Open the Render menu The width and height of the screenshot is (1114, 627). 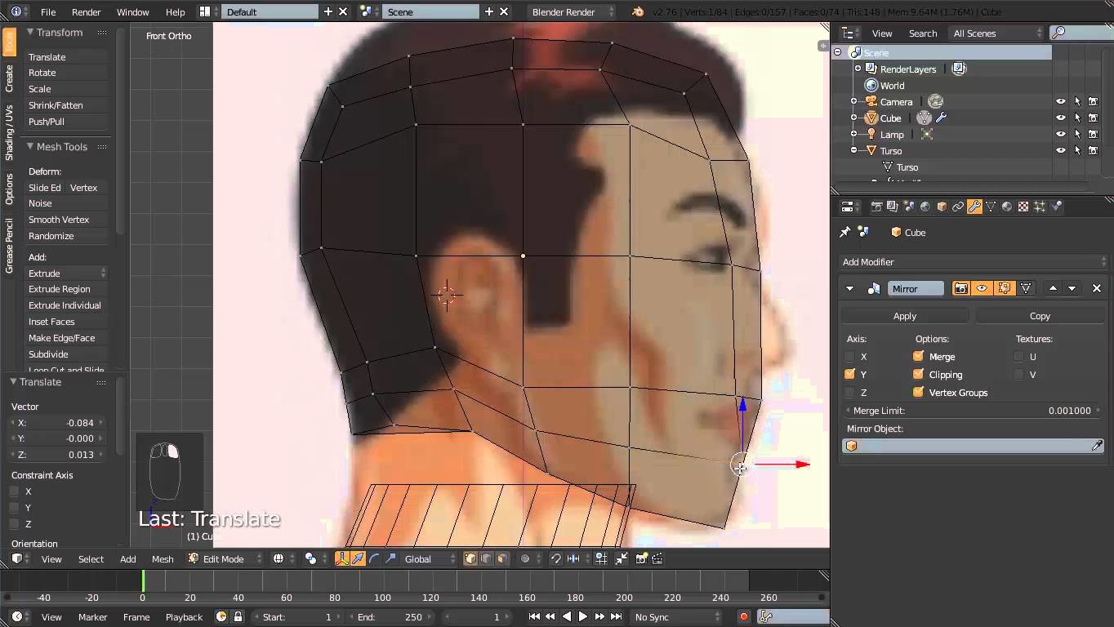pos(86,11)
